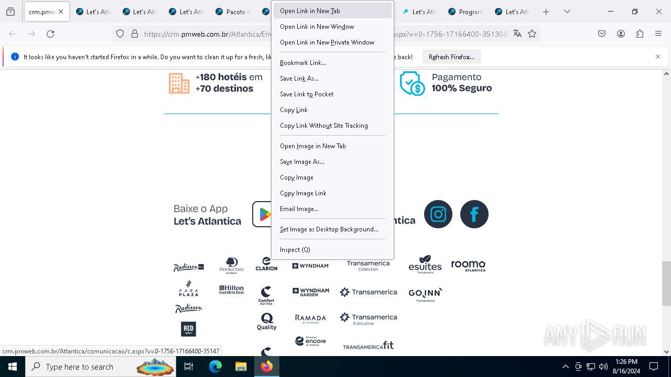Show the site security padlock info

click(135, 34)
